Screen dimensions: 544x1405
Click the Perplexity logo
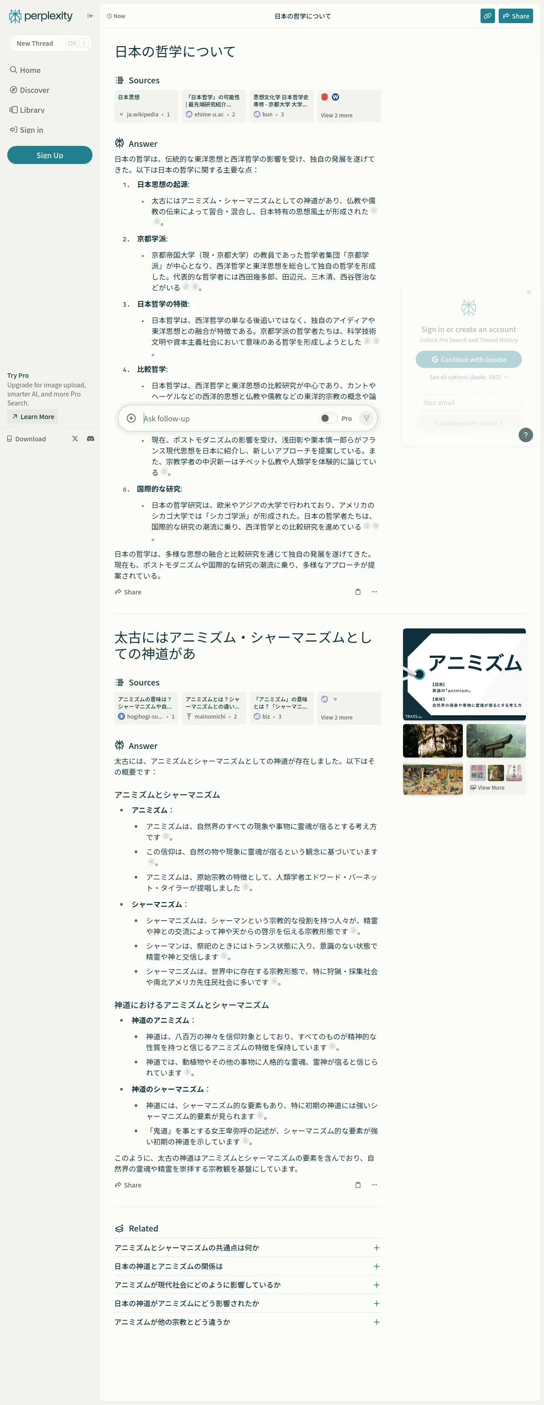pyautogui.click(x=41, y=16)
